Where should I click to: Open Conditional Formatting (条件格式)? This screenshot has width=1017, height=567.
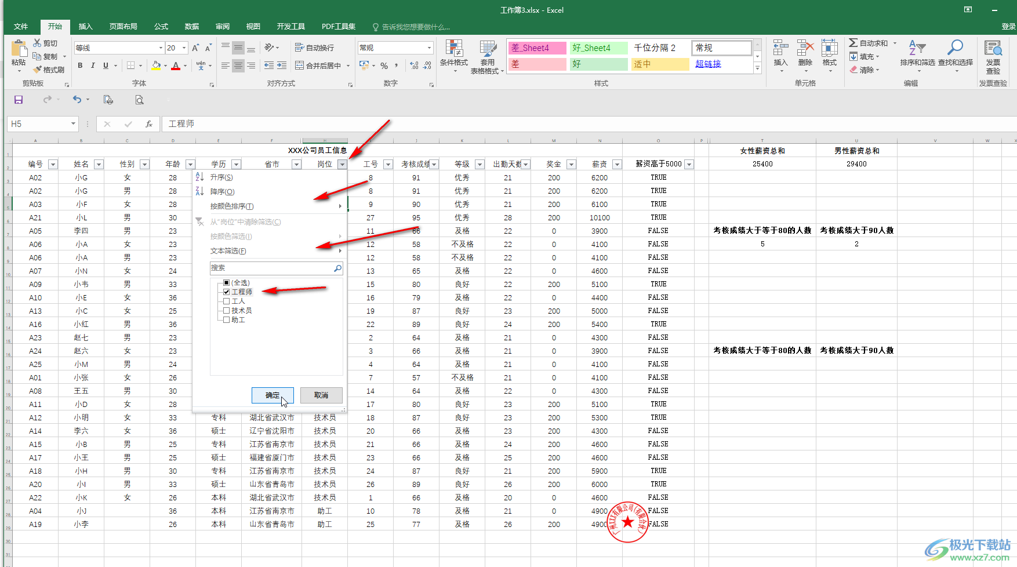tap(454, 56)
